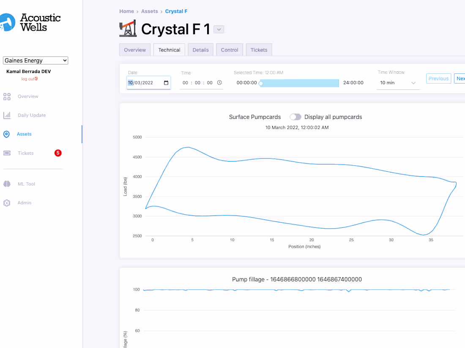
Task: Click the Assets location pin icon
Action: 6,134
